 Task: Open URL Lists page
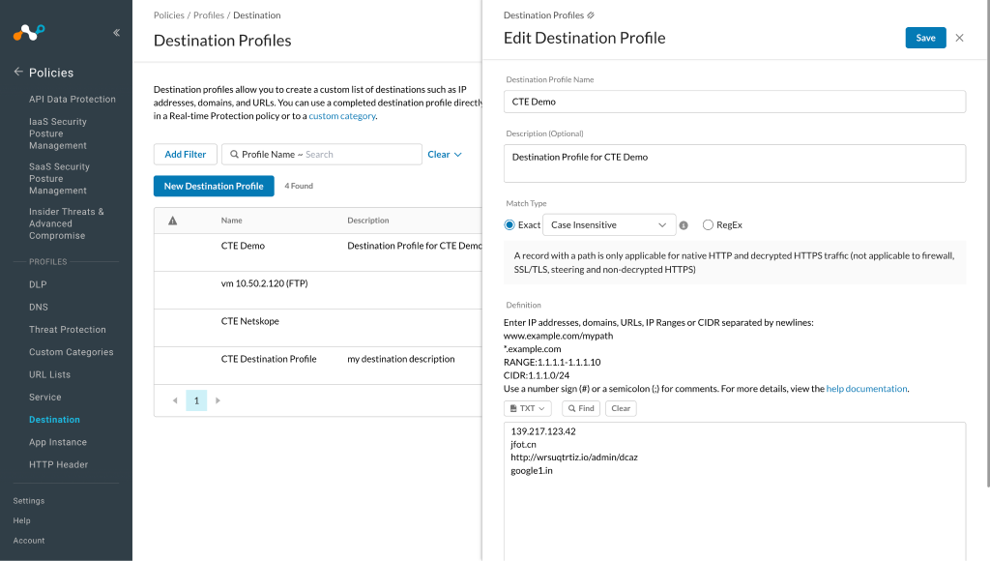50,374
